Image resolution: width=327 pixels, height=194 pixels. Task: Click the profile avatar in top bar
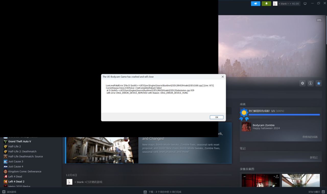click(x=275, y=4)
